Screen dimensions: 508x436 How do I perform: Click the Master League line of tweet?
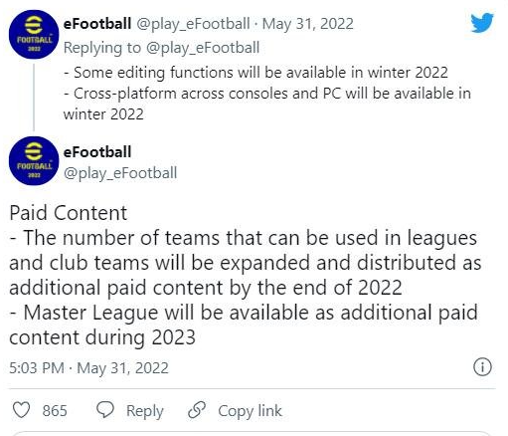coord(244,326)
